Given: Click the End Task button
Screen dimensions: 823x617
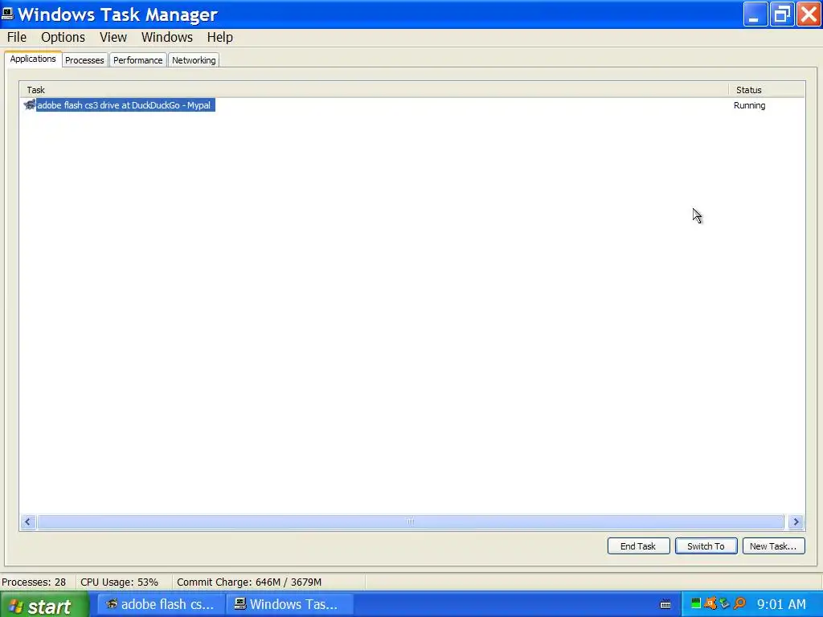Looking at the screenshot, I should pyautogui.click(x=638, y=546).
